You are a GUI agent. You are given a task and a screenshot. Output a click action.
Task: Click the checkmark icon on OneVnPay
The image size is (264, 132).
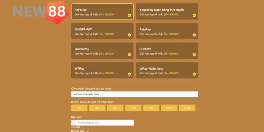[x=129, y=54]
